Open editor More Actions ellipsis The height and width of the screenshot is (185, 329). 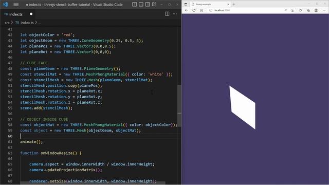point(175,14)
